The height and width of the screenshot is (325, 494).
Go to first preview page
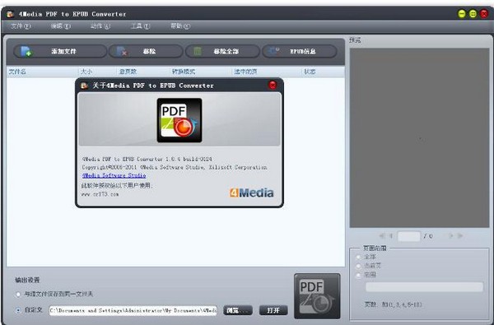381,235
